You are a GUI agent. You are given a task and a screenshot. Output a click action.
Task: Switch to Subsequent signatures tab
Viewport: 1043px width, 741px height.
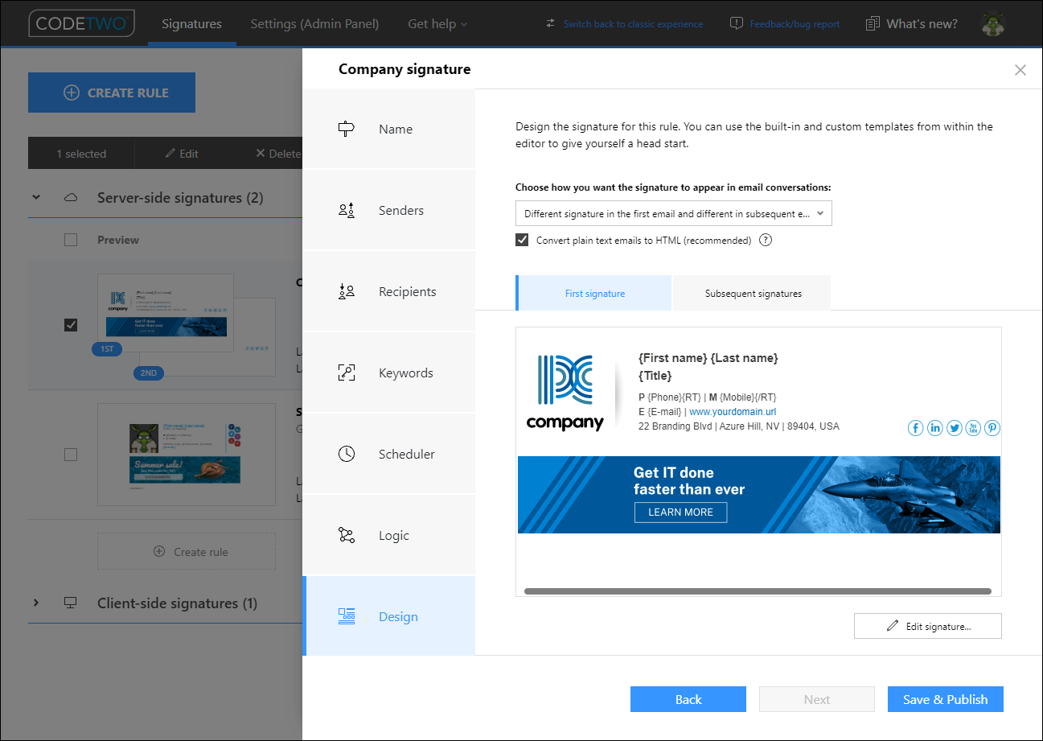[753, 293]
